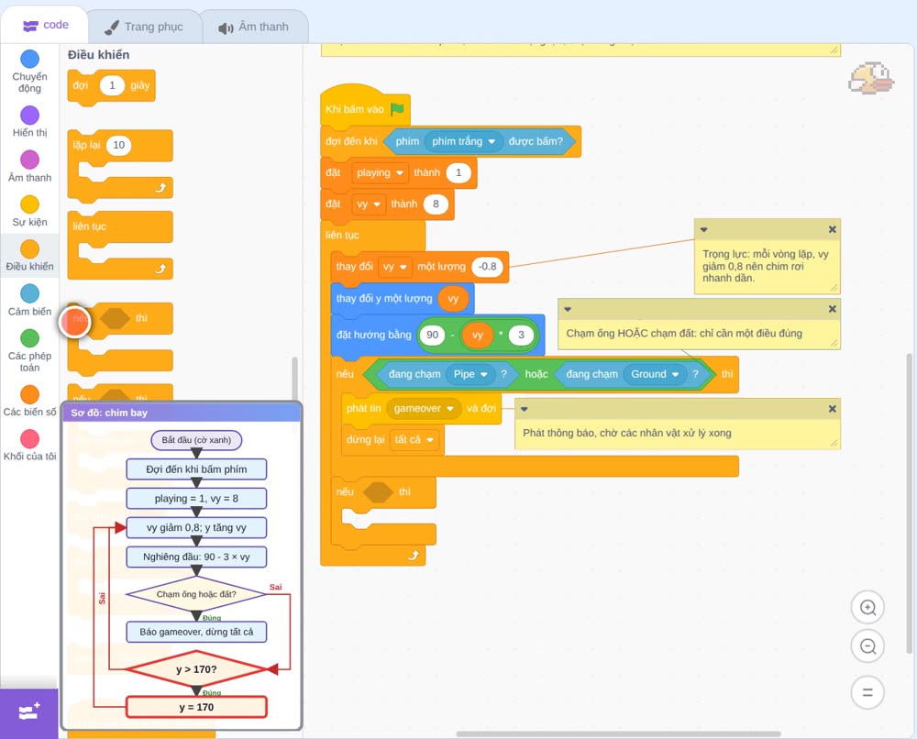Viewport: 917px width, 739px height.
Task: Collapse the 'Trọng lực' comment note
Action: pyautogui.click(x=704, y=230)
